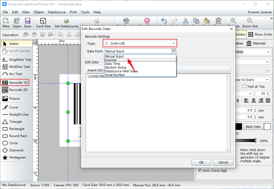Select the Triangle shape tool
The height and width of the screenshot is (189, 274).
click(17, 122)
